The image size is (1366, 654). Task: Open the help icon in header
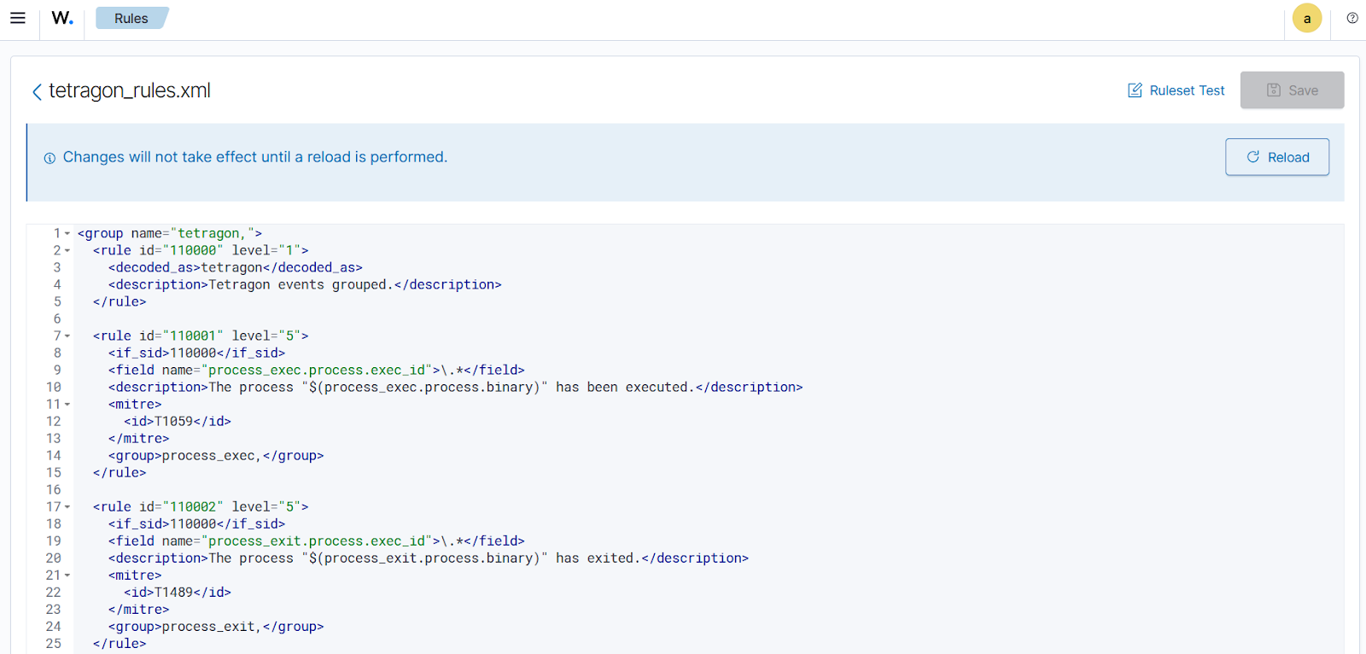pyautogui.click(x=1352, y=18)
